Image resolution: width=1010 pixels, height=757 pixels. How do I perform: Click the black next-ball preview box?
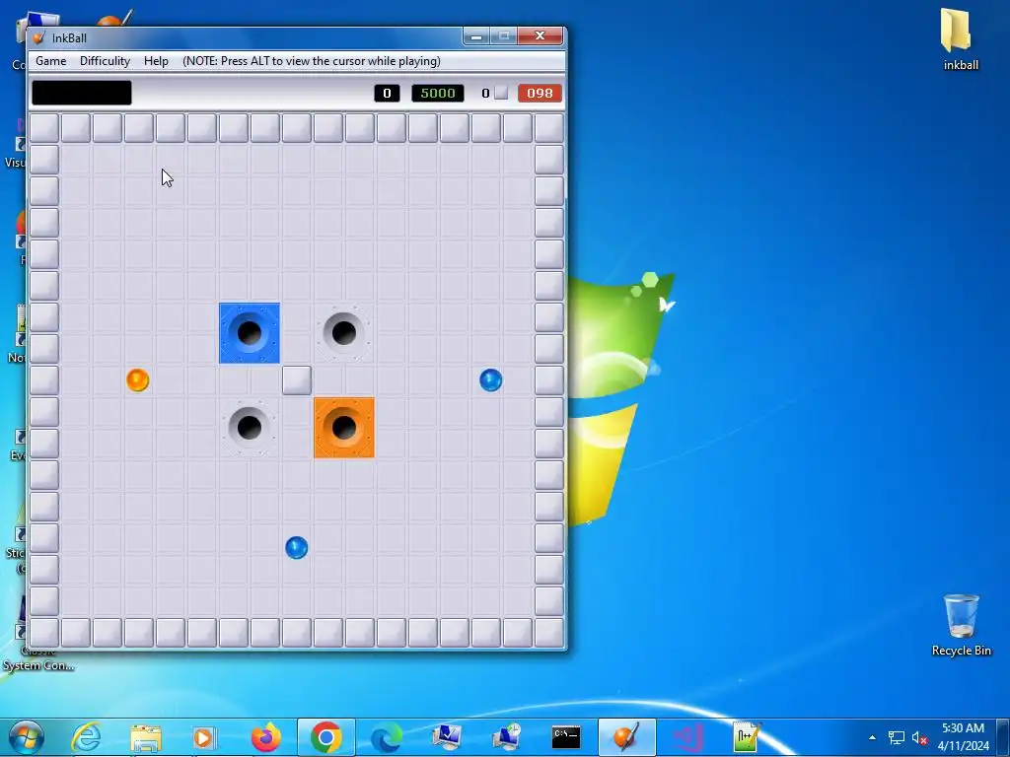tap(82, 93)
